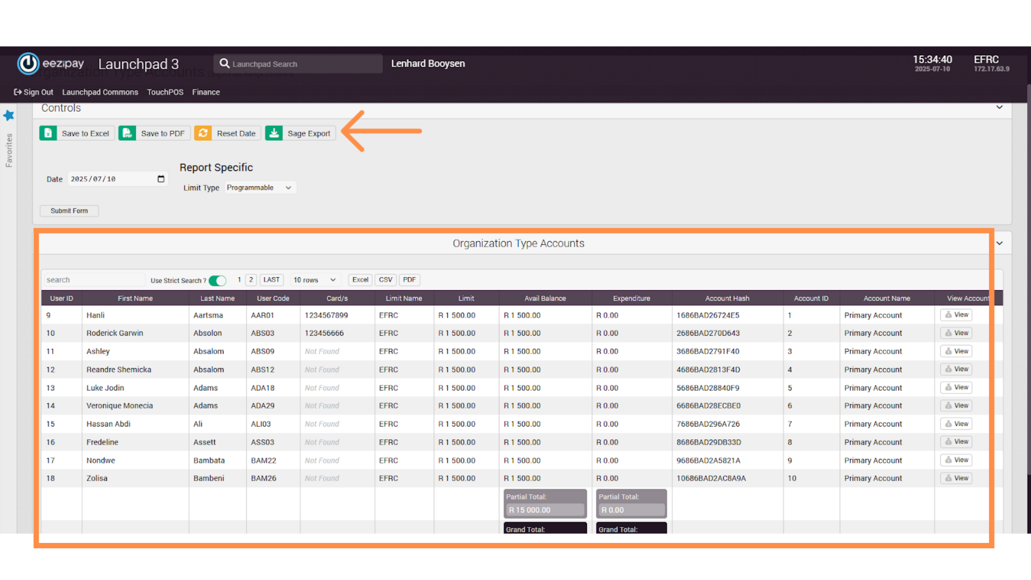Open the Limit Type dropdown
Viewport: 1031px width, 580px height.
coord(260,187)
